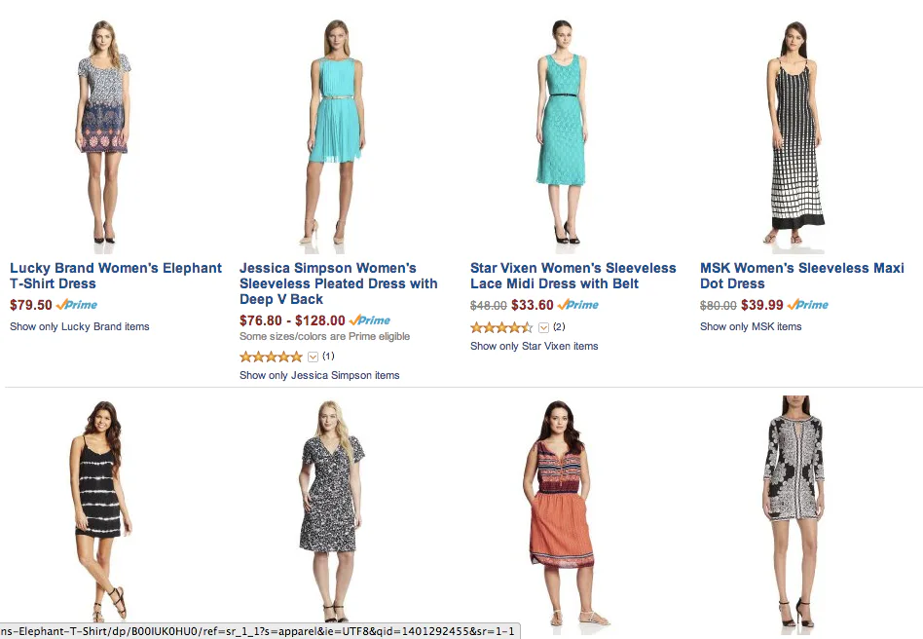Click Prime badge beside $79.50 price
The width and height of the screenshot is (923, 639).
(x=77, y=305)
